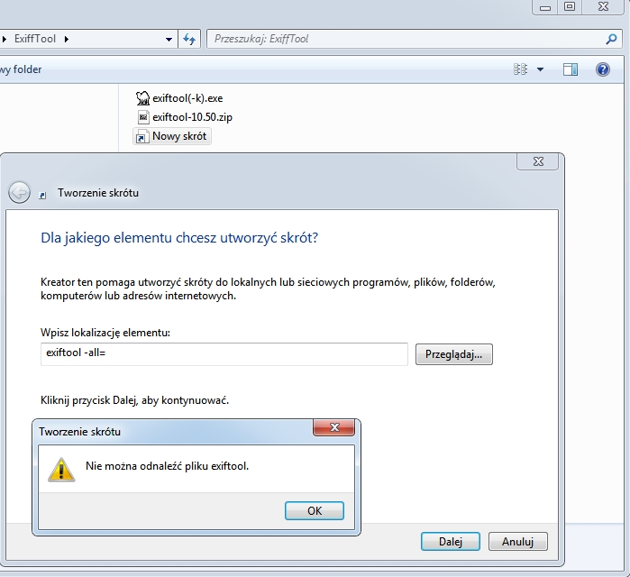
Task: Cancel the wizard with Anuluj
Action: coord(517,542)
